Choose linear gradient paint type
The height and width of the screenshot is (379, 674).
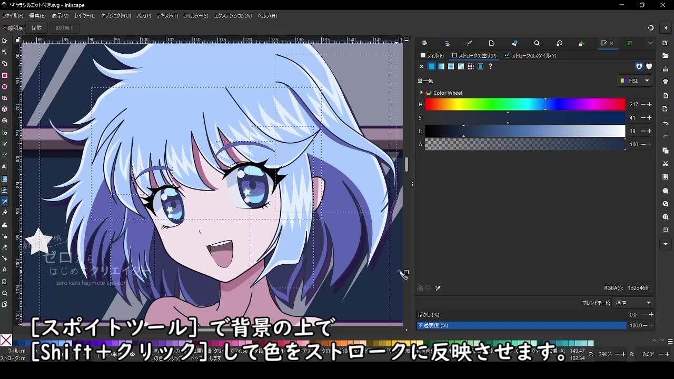click(x=441, y=66)
